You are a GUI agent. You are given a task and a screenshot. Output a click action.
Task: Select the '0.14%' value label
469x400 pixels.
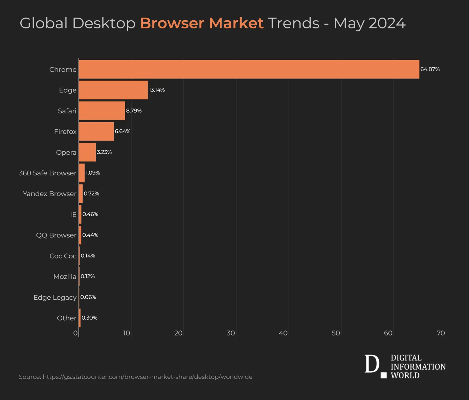coord(88,256)
